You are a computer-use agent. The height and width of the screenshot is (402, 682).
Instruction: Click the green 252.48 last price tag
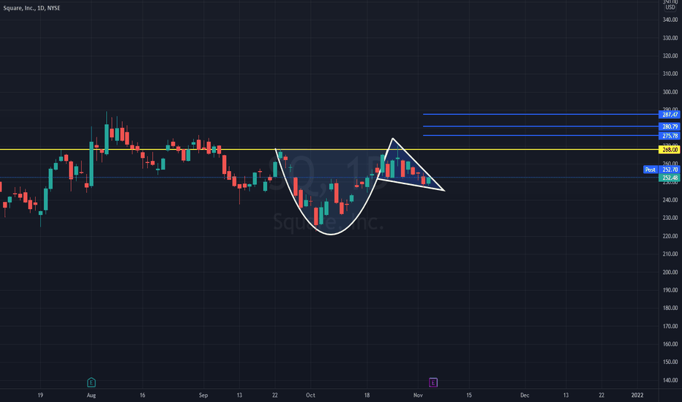click(670, 178)
